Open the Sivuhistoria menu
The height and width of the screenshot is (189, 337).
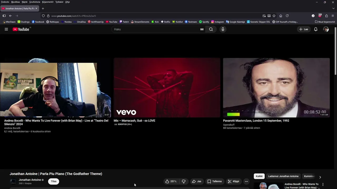click(x=35, y=2)
